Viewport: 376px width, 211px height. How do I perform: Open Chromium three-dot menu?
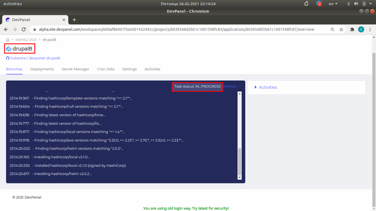(370, 29)
